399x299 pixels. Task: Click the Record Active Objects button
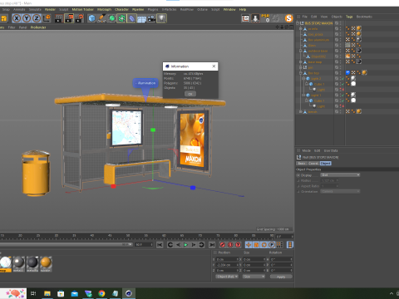tap(222, 245)
